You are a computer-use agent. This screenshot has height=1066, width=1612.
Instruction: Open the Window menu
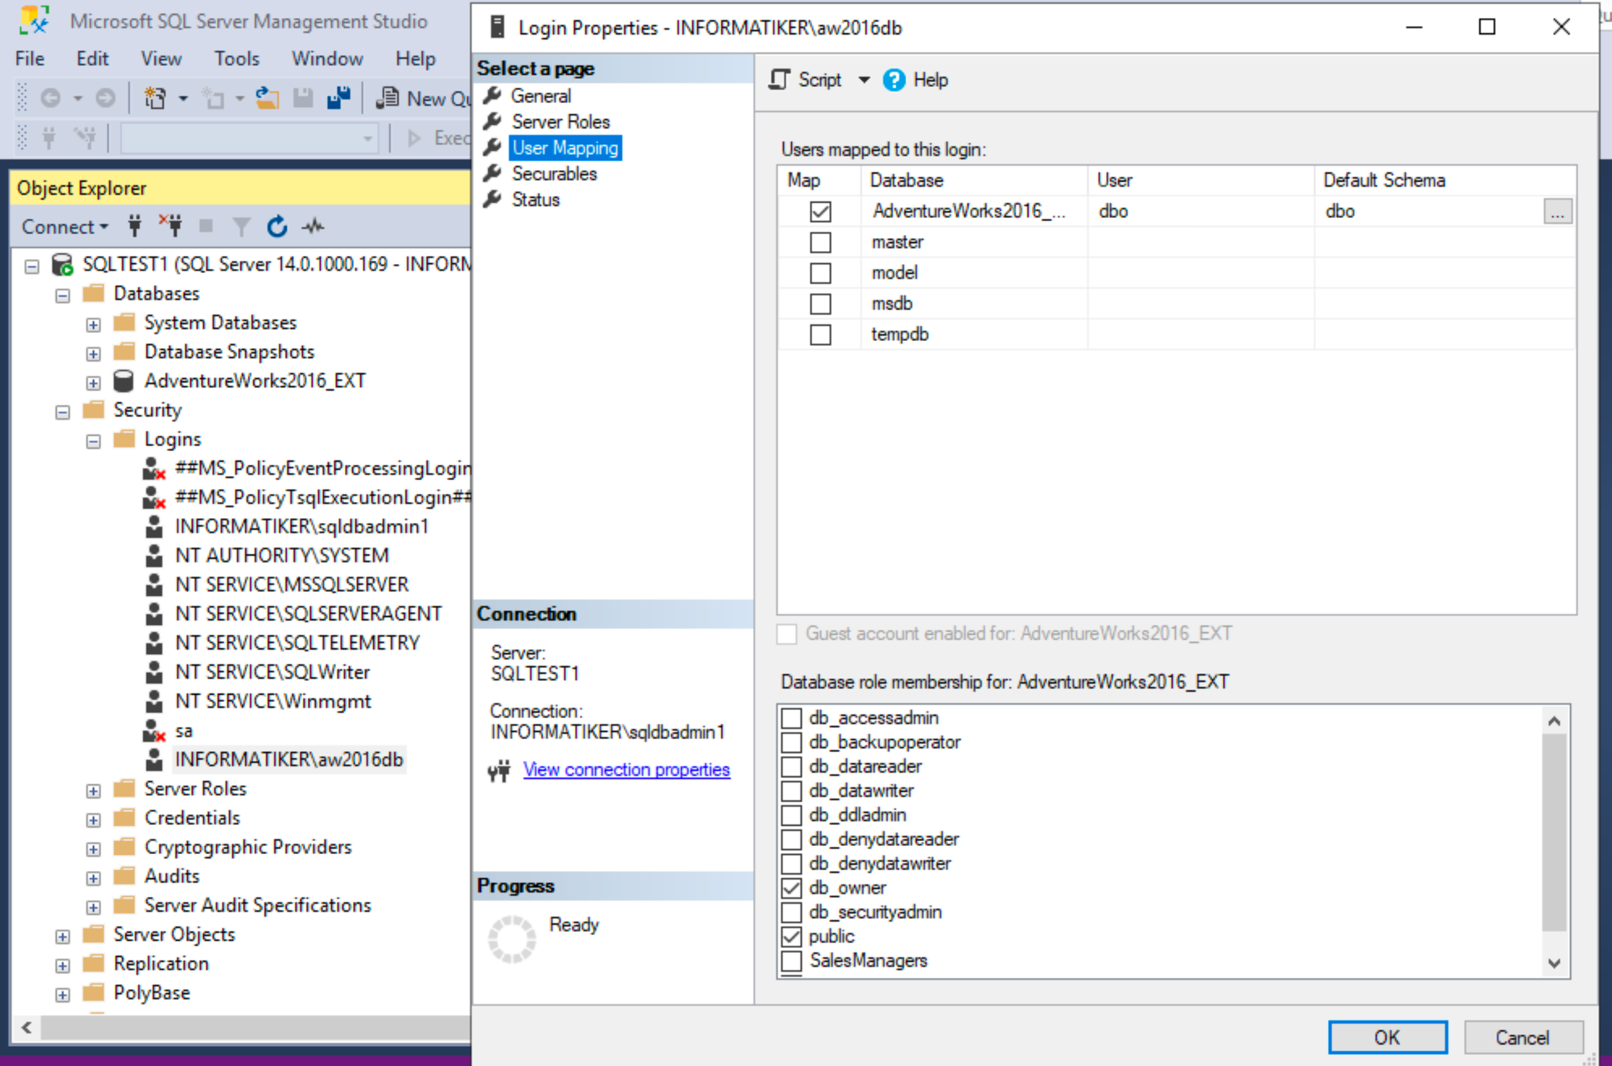(327, 58)
